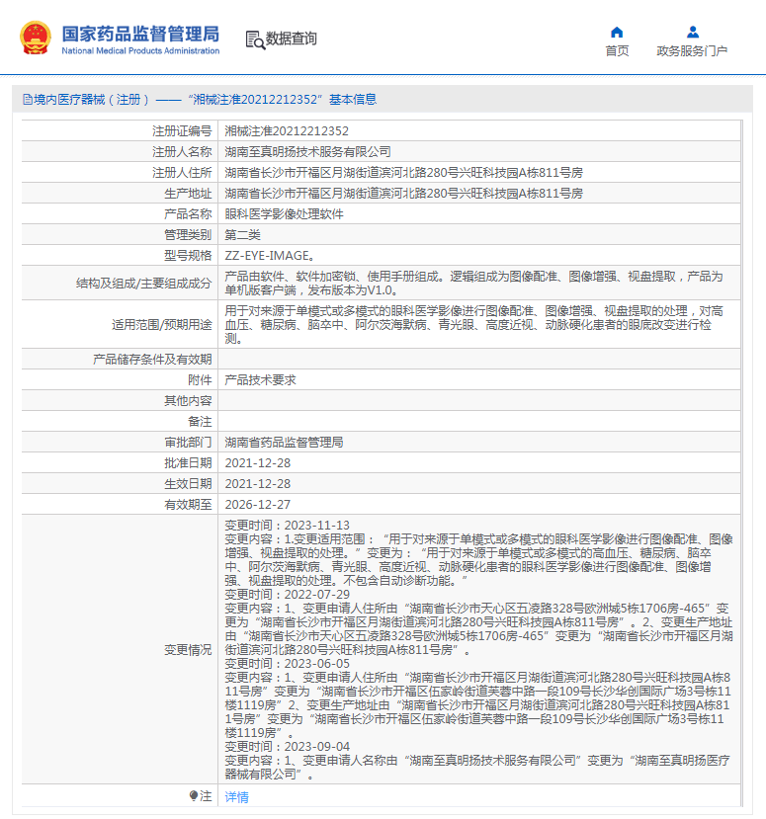Select 湖南至真明扬技术服务有限公司 in 注册人名称 row
766x819 pixels.
(x=307, y=152)
